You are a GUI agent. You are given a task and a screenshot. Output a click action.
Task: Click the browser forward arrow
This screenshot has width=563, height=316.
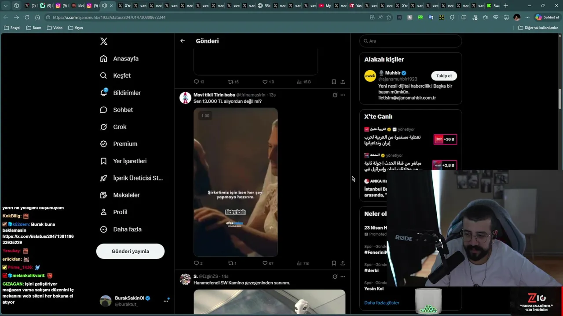click(16, 17)
